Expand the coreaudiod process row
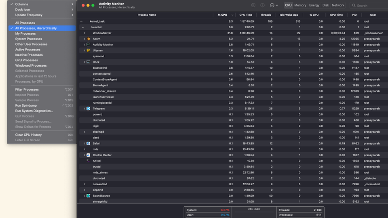Image resolution: width=388 pixels, height=218 pixels. click(84, 184)
